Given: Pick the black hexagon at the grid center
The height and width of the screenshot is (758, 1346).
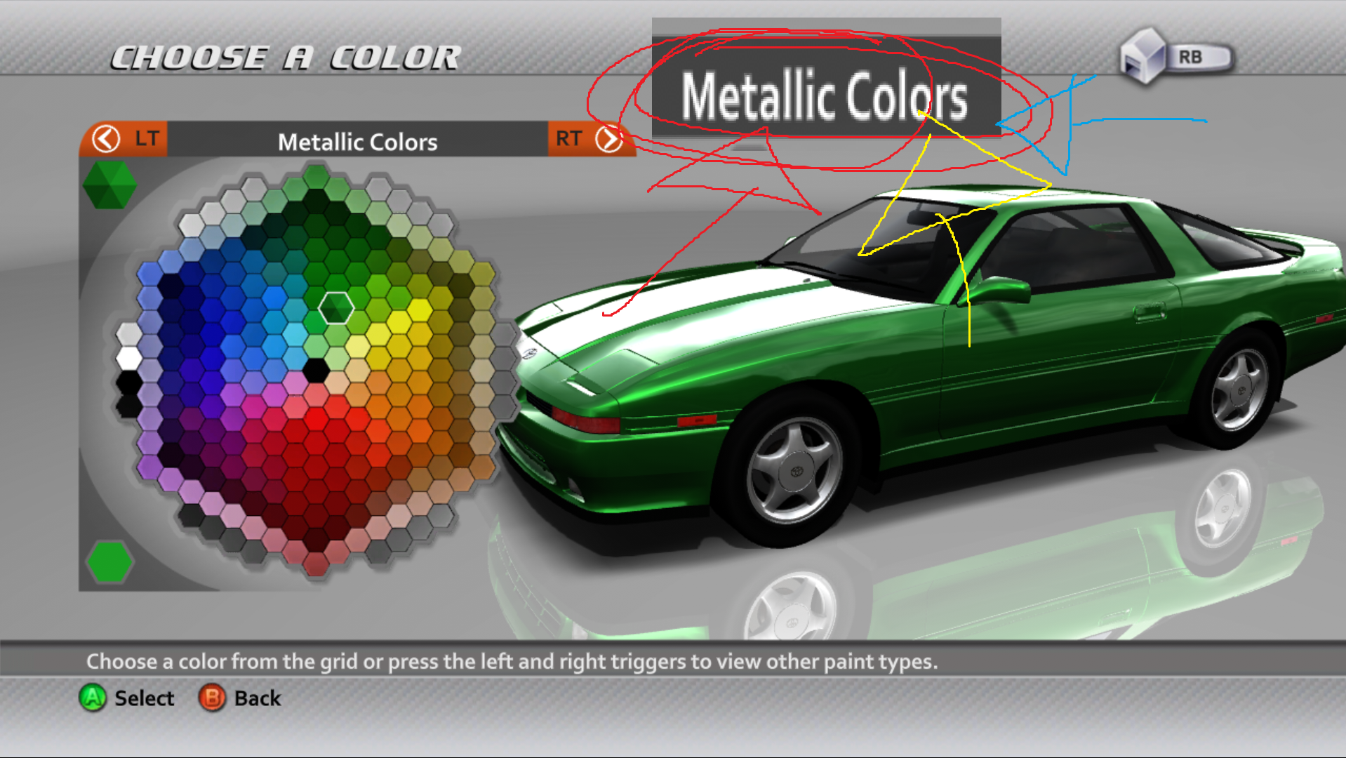Looking at the screenshot, I should coord(316,369).
